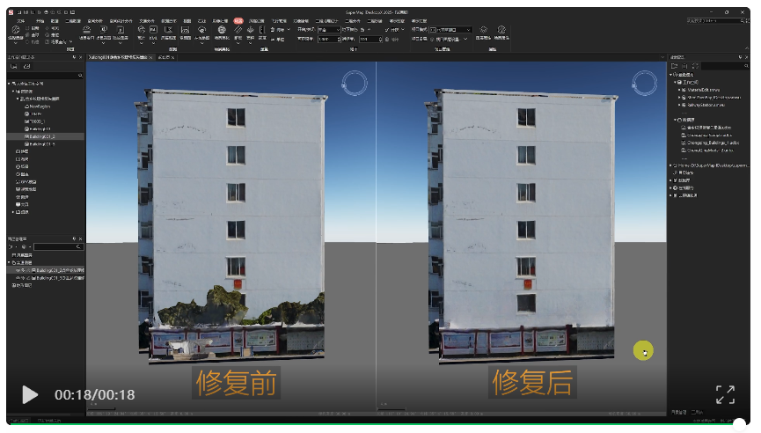Expand the last collapsed node in workspace tree
The width and height of the screenshot is (761, 433).
point(13,212)
